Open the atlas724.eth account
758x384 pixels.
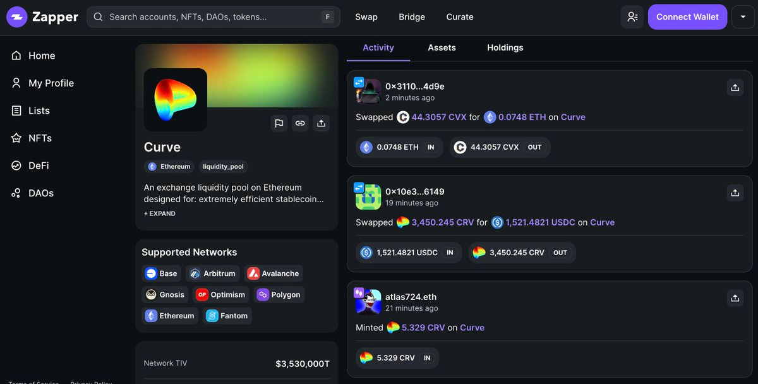coord(411,297)
